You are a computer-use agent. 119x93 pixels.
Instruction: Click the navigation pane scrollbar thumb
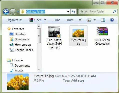tap(39, 36)
